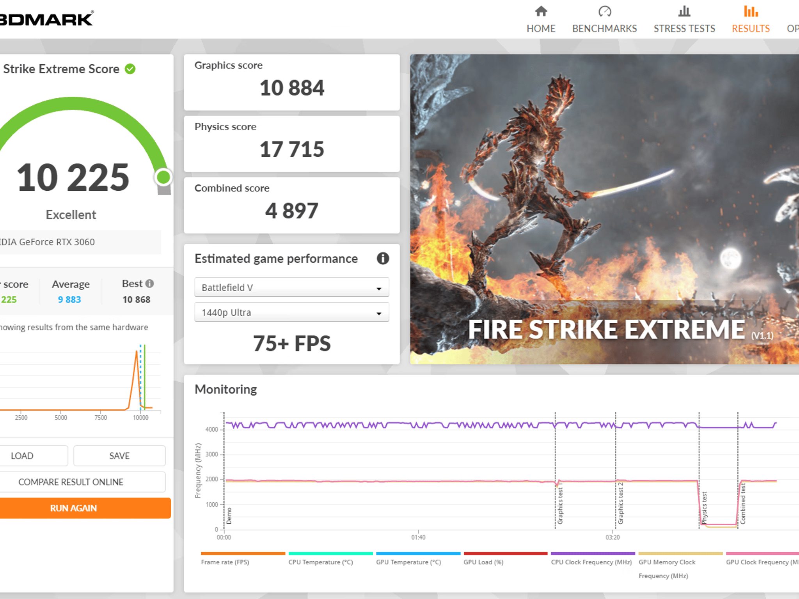Click the SAVE button
This screenshot has height=599, width=799.
click(x=119, y=456)
